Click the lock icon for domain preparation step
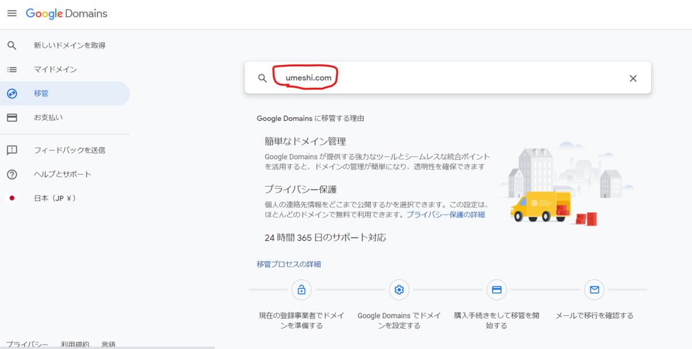692x349 pixels. pos(302,290)
